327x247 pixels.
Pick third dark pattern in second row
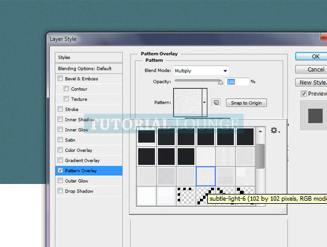click(x=186, y=157)
